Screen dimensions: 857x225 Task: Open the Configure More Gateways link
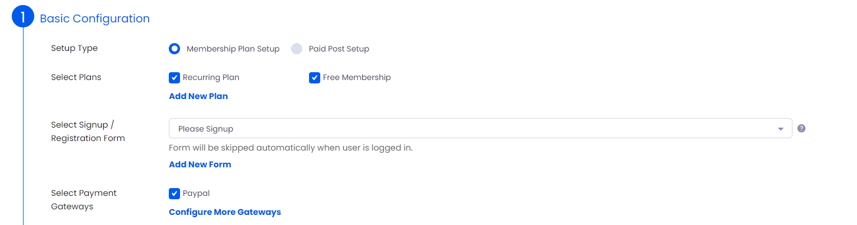tap(225, 212)
